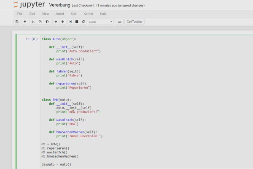Screen dimensions: 253x169
Task: Open the View menu
Action: pyautogui.click(x=46, y=14)
